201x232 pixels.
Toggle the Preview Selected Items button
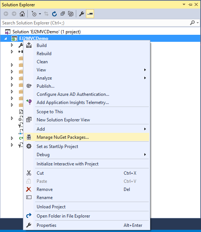(x=90, y=14)
